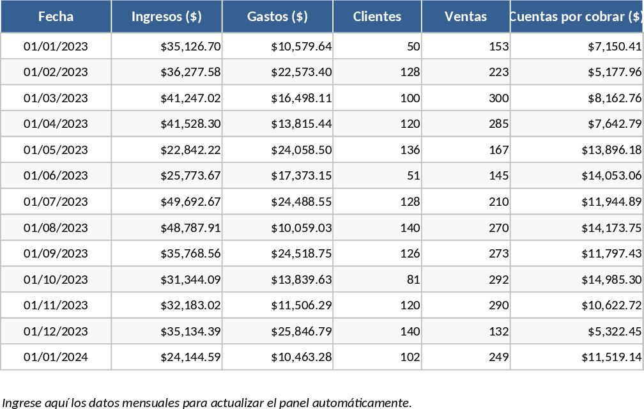Viewport: 644px width, 409px height.
Task: Select the Fecha column header
Action: (x=56, y=17)
